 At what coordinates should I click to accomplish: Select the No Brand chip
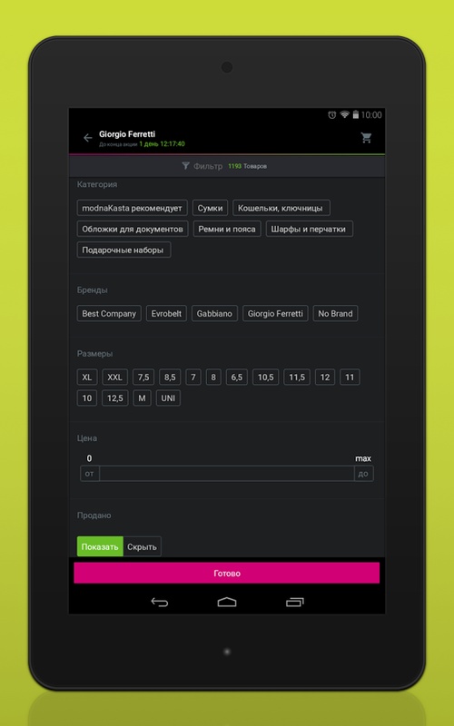click(x=335, y=313)
